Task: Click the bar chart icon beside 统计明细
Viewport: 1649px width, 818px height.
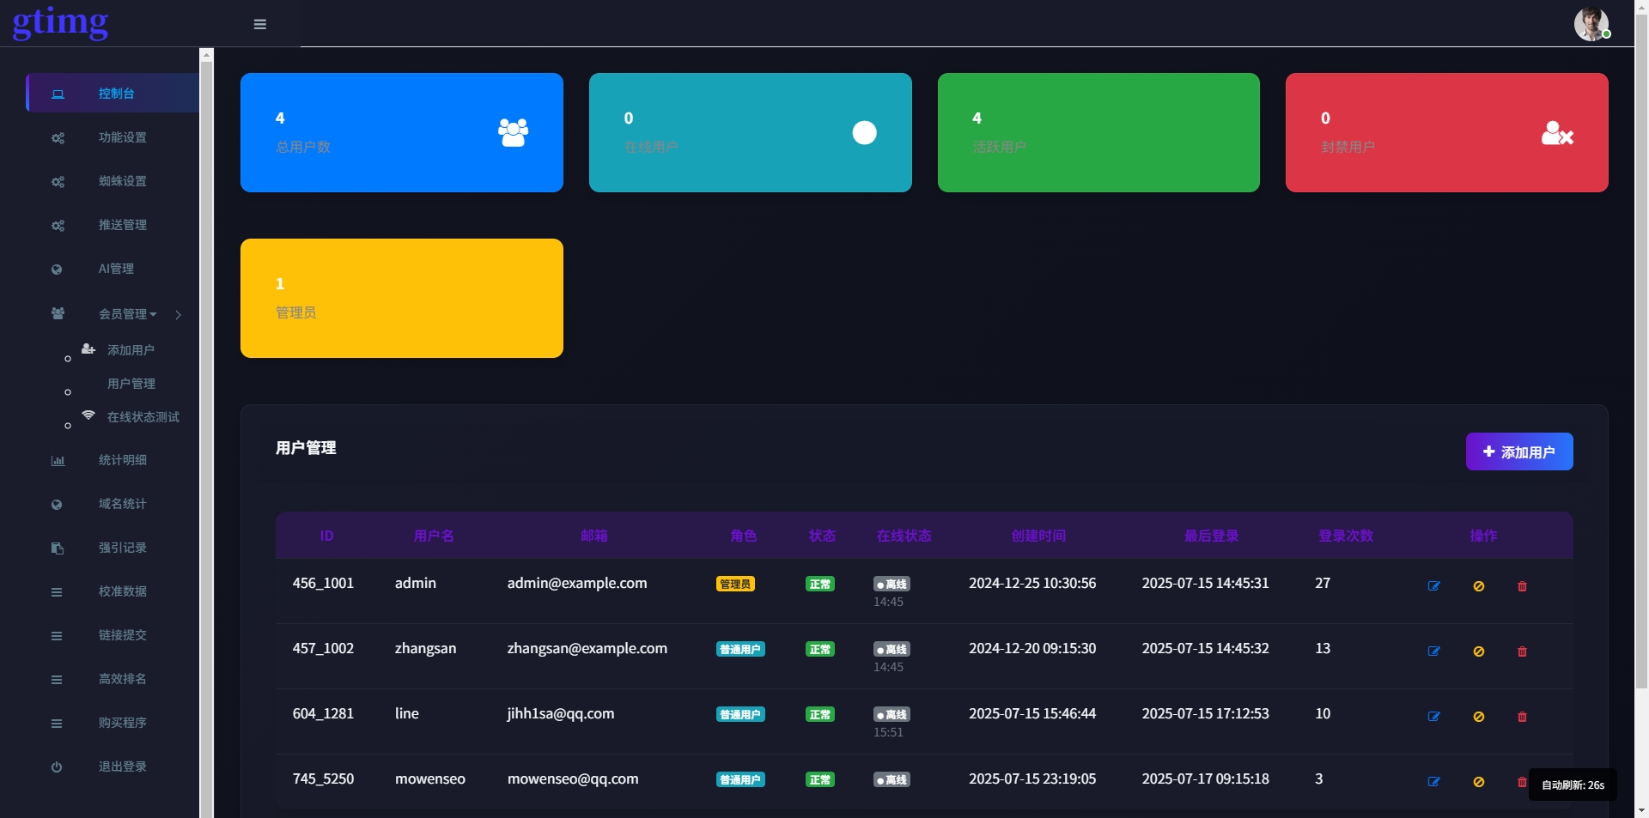Action: tap(58, 461)
